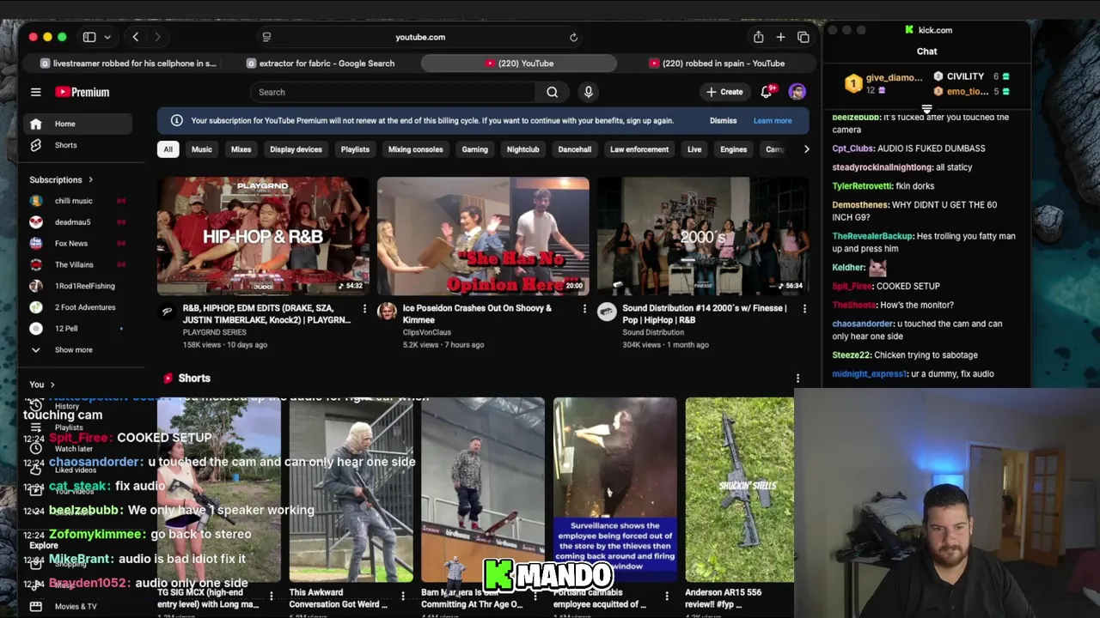Expand the Subscriptions section chevron

click(x=90, y=180)
